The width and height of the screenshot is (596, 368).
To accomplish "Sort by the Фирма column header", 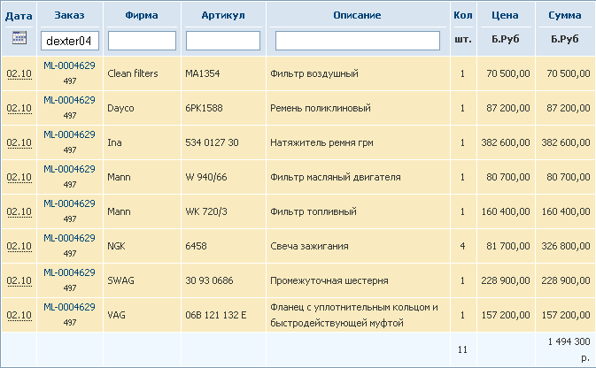I will pyautogui.click(x=142, y=15).
